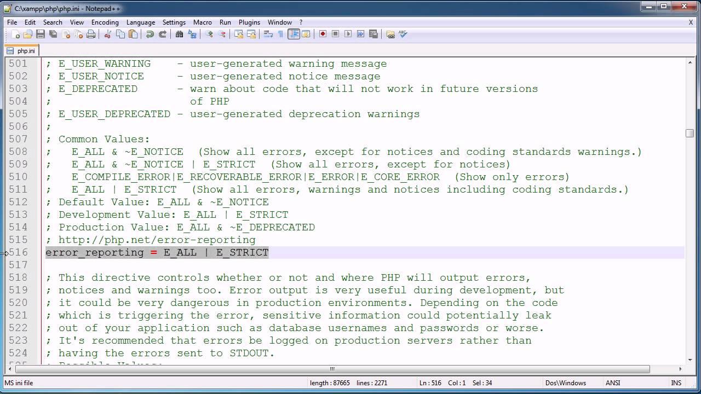
Task: Click the vertical scrollbar down arrow
Action: (x=689, y=360)
